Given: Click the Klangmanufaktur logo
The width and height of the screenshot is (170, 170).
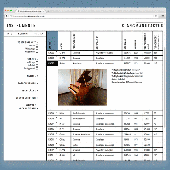Looking at the screenshot, I should [x=142, y=25].
